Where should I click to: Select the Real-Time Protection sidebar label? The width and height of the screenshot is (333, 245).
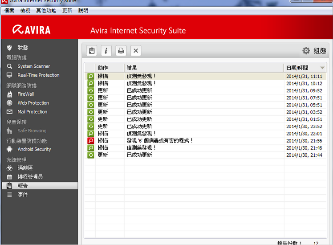pyautogui.click(x=38, y=75)
